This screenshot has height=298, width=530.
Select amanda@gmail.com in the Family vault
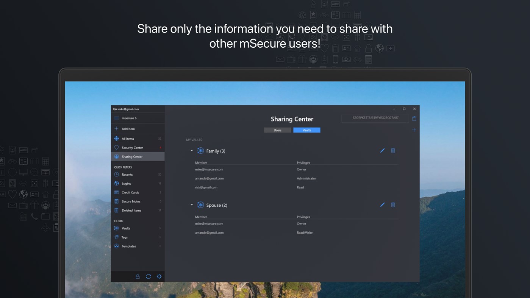[x=209, y=178]
